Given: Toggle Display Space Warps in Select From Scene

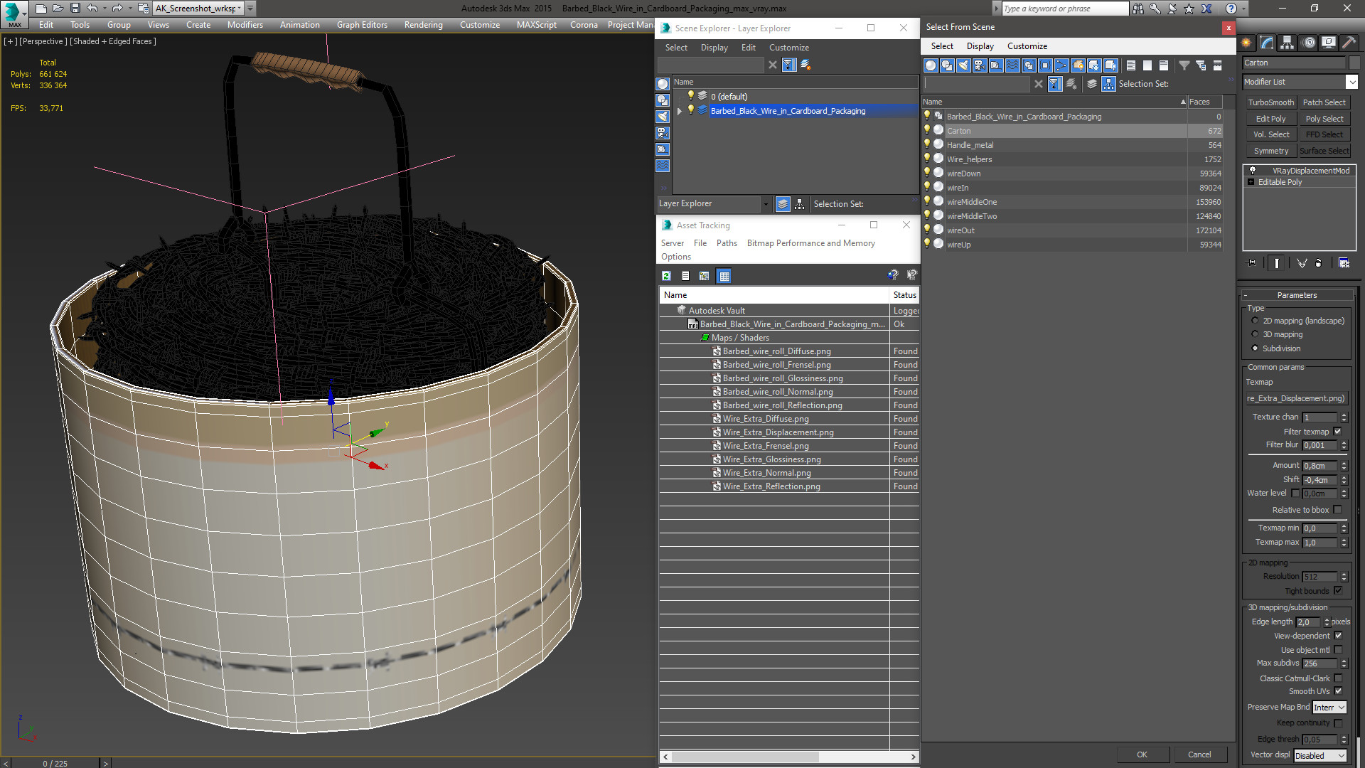Looking at the screenshot, I should (1012, 65).
